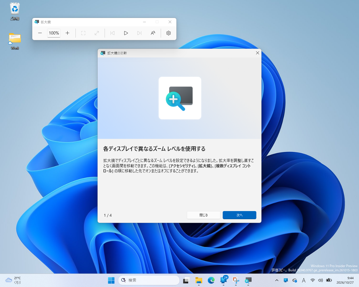Viewport: 359px width, 287px height.
Task: Click the 100% zoom level field
Action: (54, 33)
